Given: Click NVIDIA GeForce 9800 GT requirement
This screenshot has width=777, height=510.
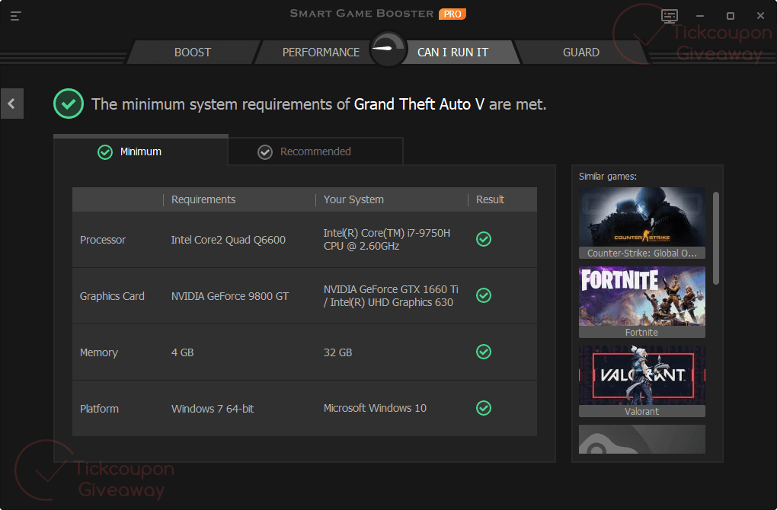Looking at the screenshot, I should [x=229, y=296].
